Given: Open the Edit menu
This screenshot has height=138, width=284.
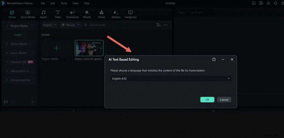Looking at the screenshot, I should [x=53, y=3].
